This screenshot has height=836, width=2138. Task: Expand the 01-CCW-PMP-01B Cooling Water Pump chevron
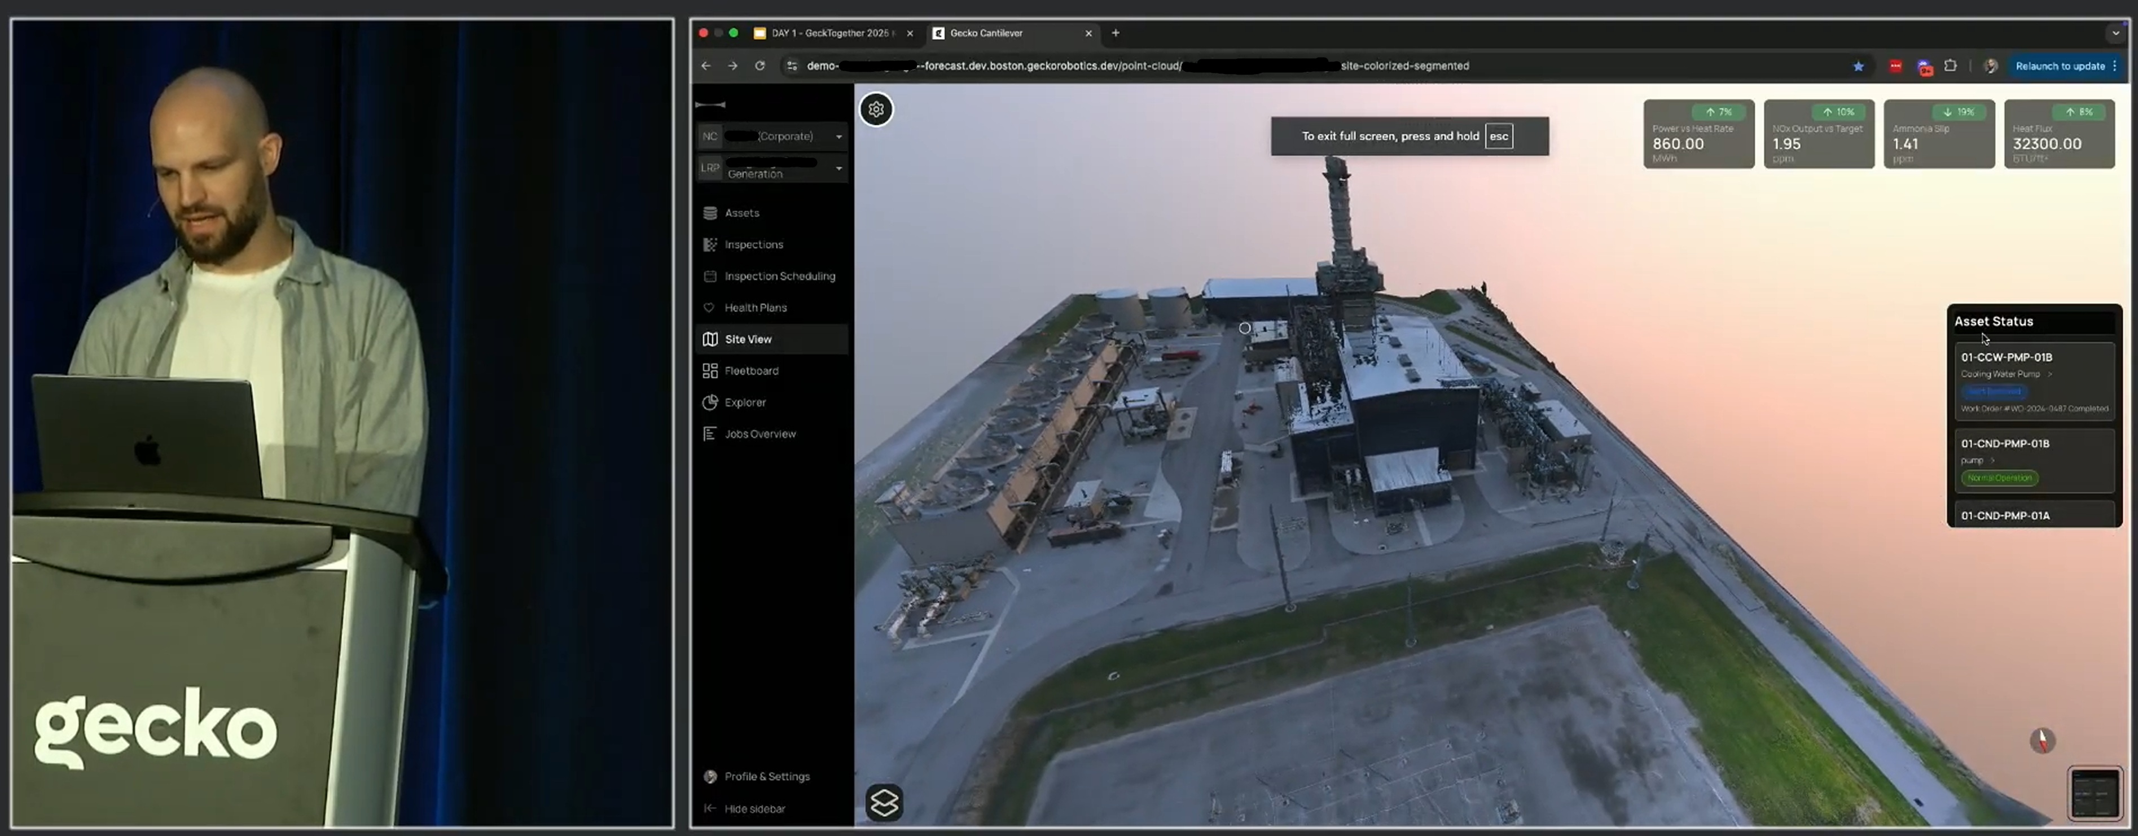point(2049,374)
